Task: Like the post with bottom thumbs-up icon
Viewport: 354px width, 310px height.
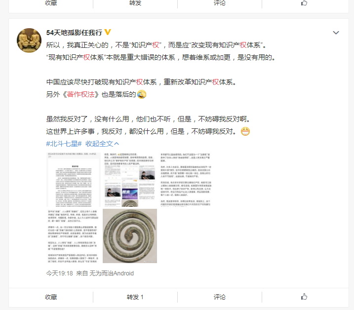Action: click(x=304, y=297)
